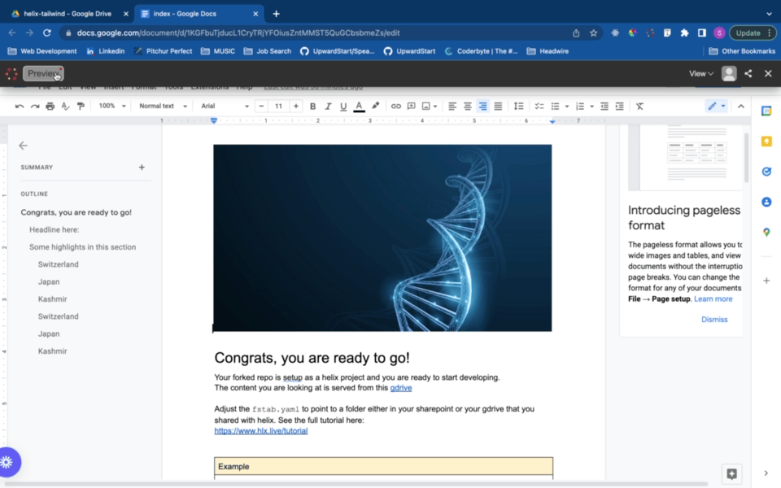Open the View menu in Sidekick bar
The width and height of the screenshot is (781, 488).
coord(701,73)
